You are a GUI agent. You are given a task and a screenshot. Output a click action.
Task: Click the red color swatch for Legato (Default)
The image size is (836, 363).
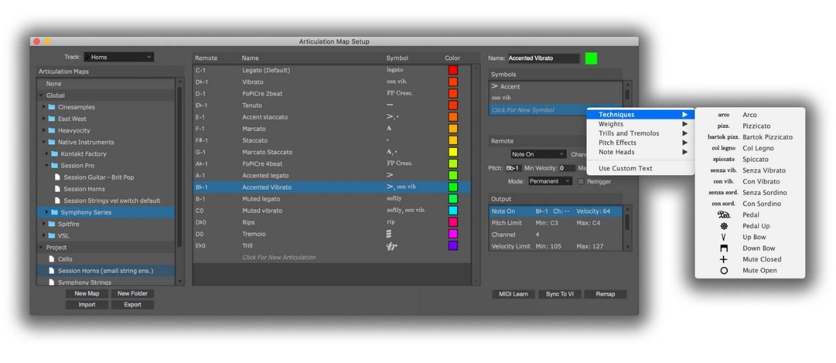pyautogui.click(x=453, y=70)
